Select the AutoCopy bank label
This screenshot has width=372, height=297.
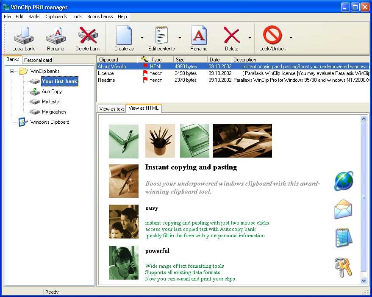52,92
